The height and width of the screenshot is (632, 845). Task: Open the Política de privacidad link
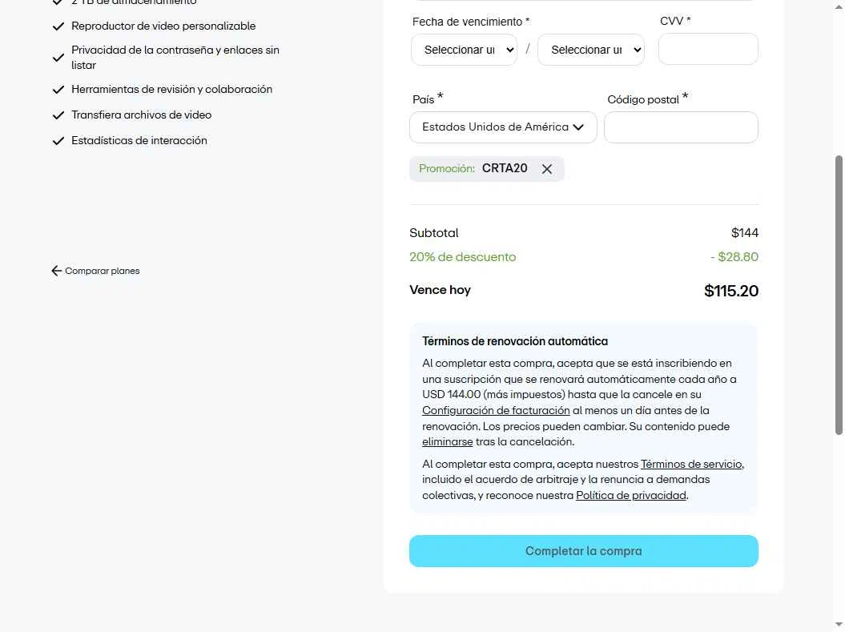point(631,495)
